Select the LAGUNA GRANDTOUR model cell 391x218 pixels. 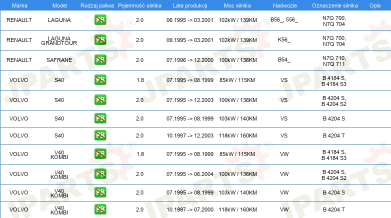[x=59, y=40]
